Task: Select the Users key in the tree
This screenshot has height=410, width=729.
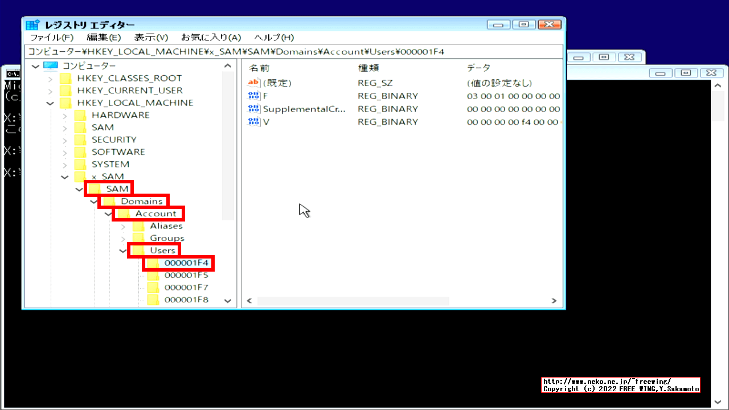Action: pyautogui.click(x=163, y=250)
